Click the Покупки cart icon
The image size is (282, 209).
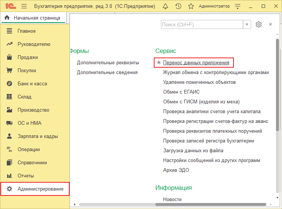click(9, 70)
